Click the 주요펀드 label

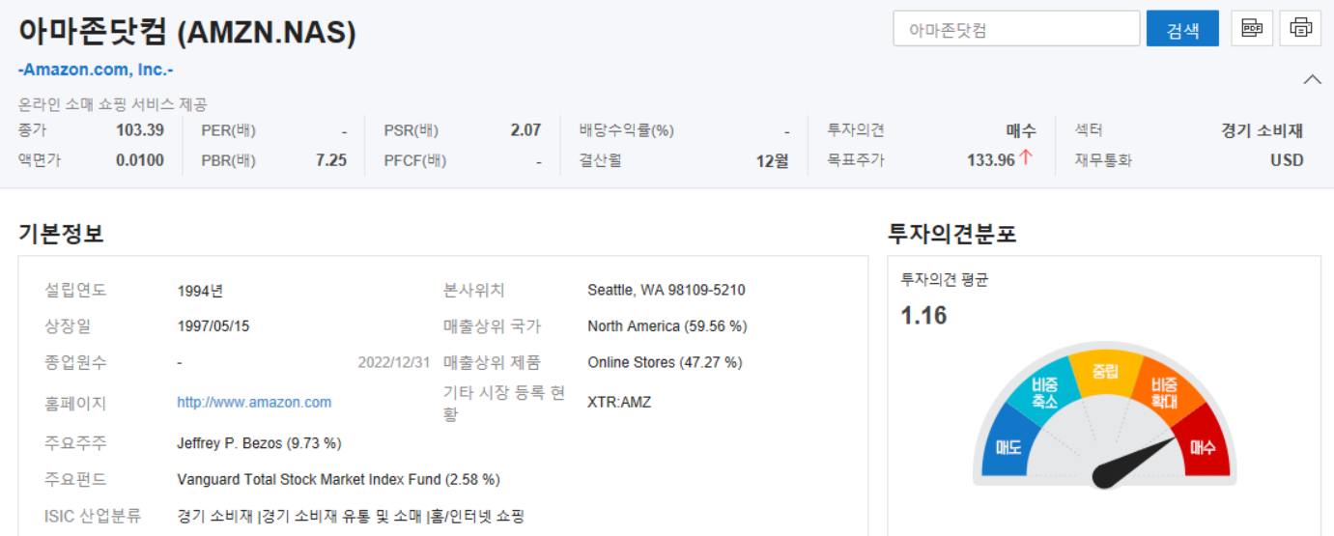(75, 479)
